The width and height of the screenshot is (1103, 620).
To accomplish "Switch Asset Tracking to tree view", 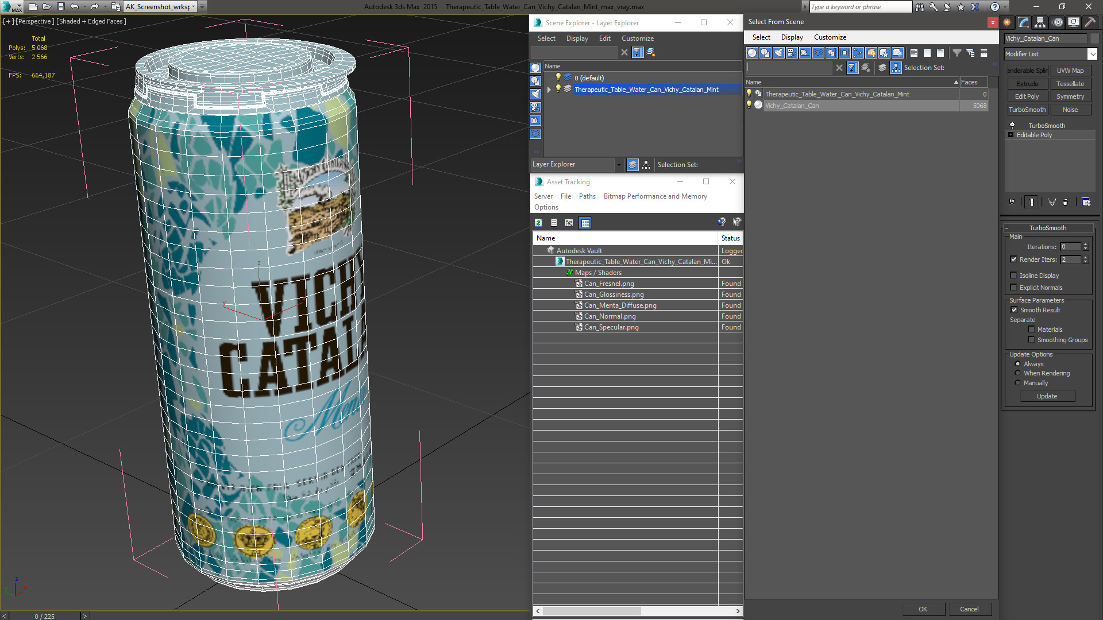I will click(x=569, y=223).
